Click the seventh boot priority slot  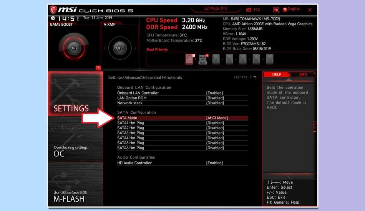(270, 59)
